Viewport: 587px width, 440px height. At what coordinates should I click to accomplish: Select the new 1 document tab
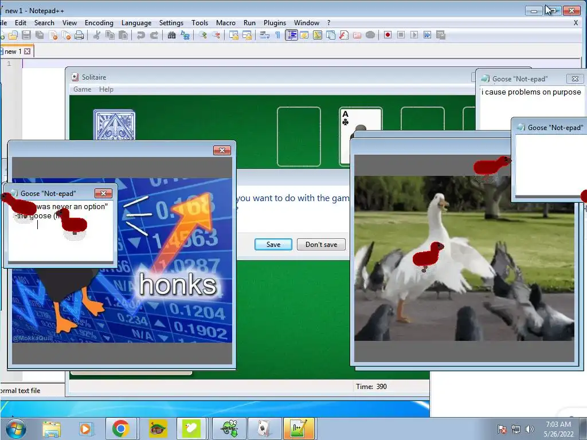(13, 51)
